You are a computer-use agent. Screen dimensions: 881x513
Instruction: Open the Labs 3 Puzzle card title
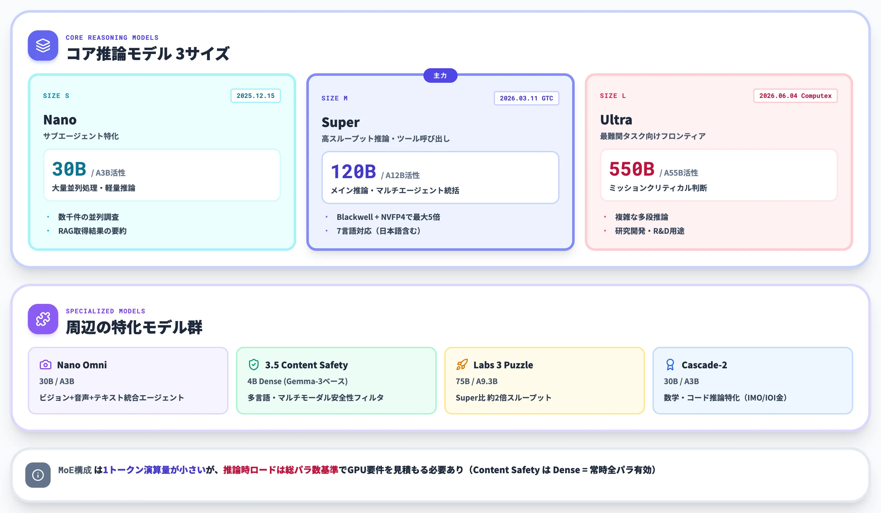click(x=503, y=365)
